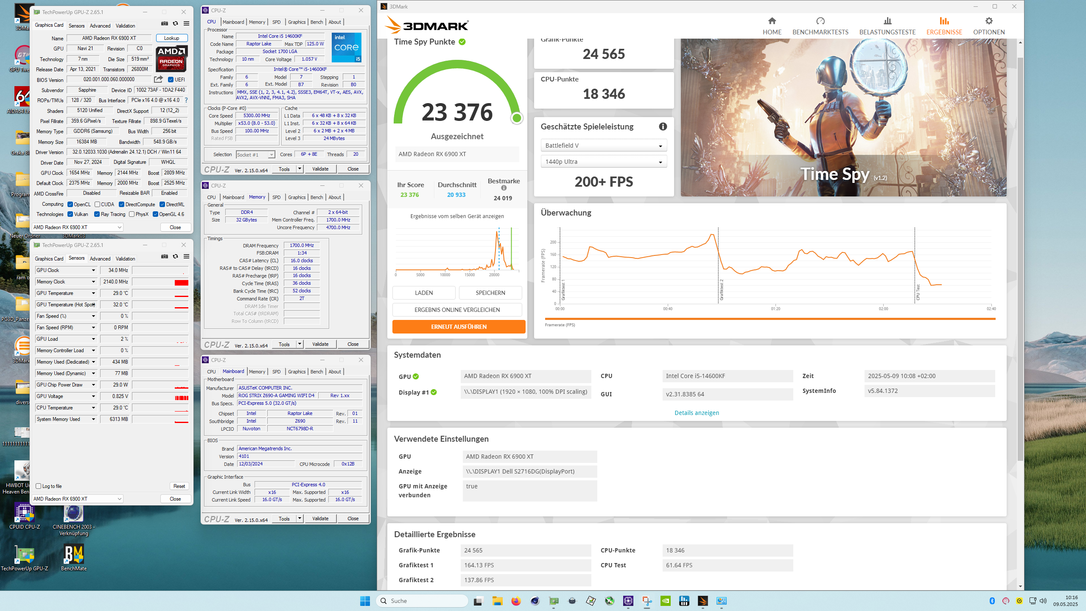This screenshot has height=611, width=1086.
Task: Expand Memory Clock sensor dropdown
Action: tap(93, 282)
